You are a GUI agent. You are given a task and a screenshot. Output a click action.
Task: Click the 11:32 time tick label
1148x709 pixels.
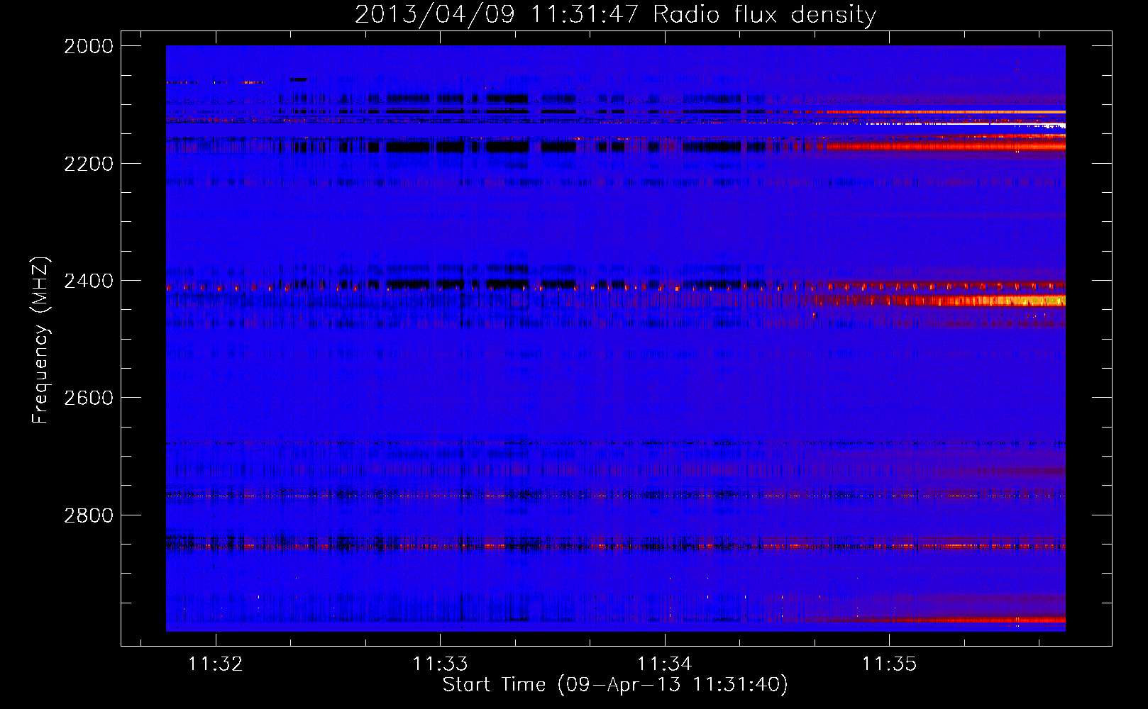215,664
